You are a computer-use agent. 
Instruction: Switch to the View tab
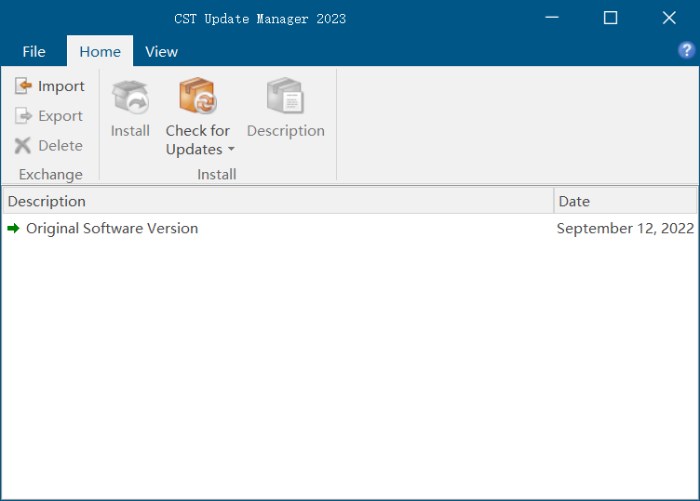tap(161, 52)
